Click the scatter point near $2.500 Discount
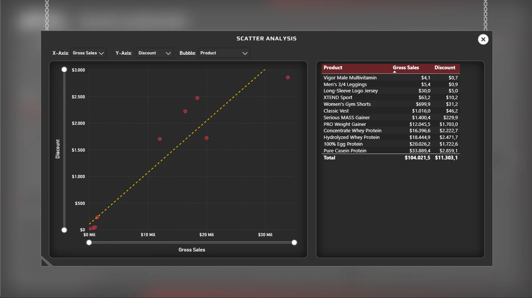This screenshot has width=532, height=298. click(x=197, y=98)
